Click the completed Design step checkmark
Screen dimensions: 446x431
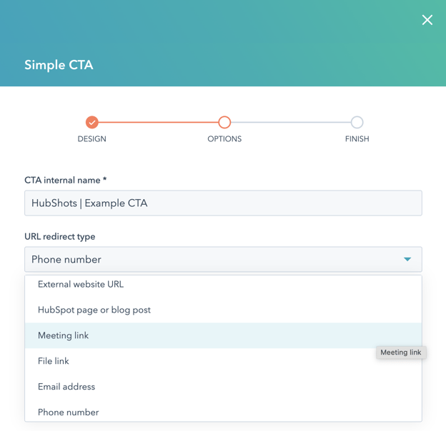click(x=92, y=122)
